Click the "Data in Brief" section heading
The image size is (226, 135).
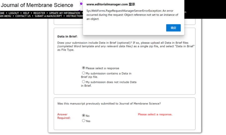coord(67,36)
